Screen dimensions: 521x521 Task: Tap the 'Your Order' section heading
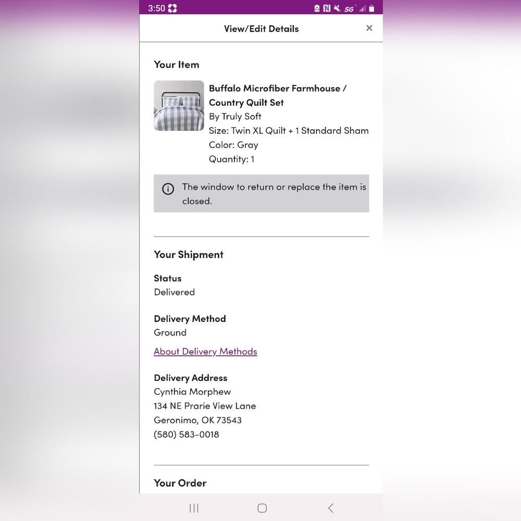(x=180, y=483)
